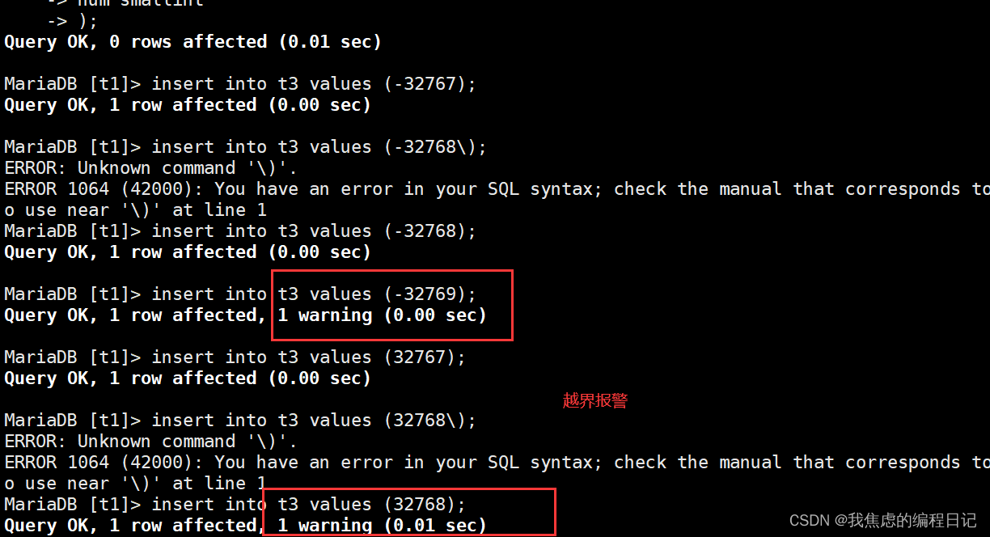This screenshot has height=537, width=990.
Task: Select the command 'insert into t3 values (32768\);'
Action: pos(314,421)
